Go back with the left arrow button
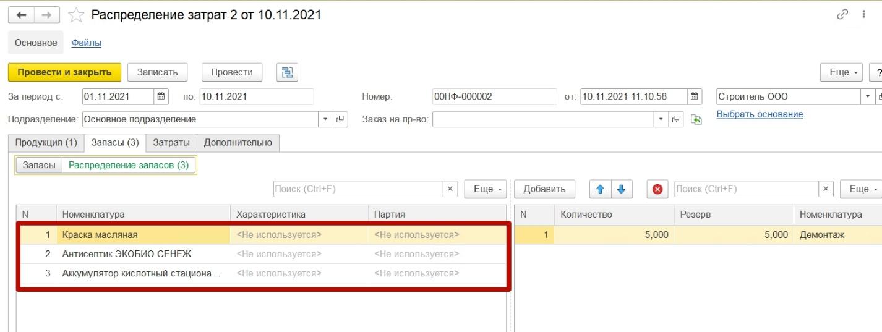Viewport: 882px width, 332px height. pos(20,14)
